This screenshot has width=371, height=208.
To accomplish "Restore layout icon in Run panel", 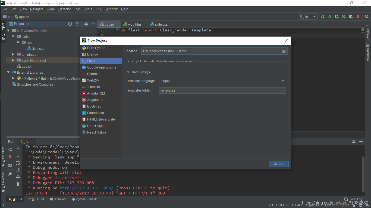I will point(10,165).
